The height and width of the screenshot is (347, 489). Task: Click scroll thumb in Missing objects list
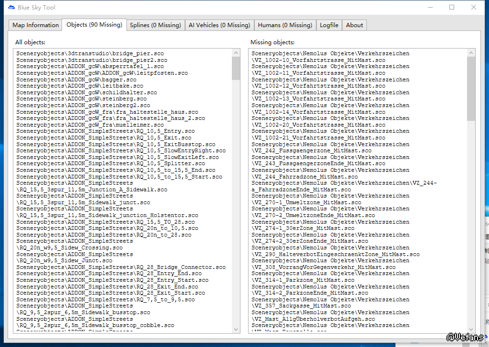(471, 89)
